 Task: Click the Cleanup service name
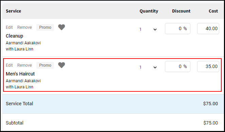[x=14, y=36]
